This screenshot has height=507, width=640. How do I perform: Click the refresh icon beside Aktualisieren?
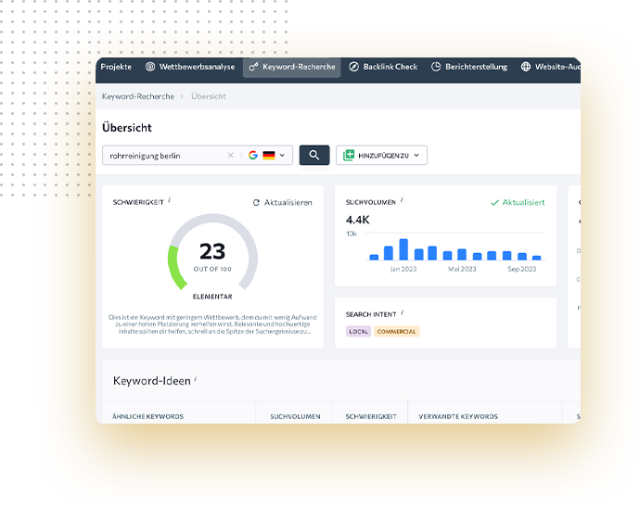click(256, 202)
